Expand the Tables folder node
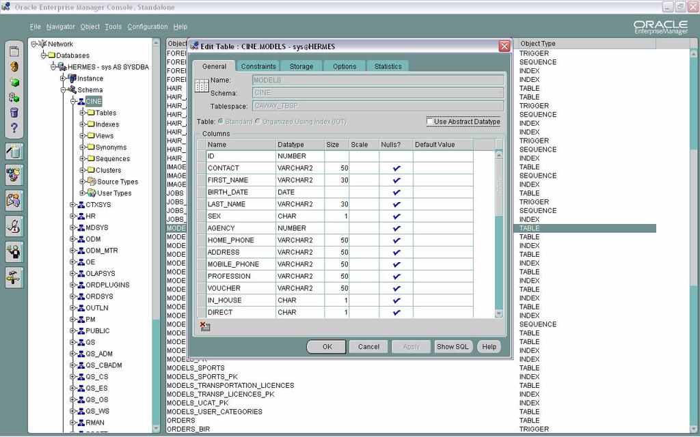 83,113
